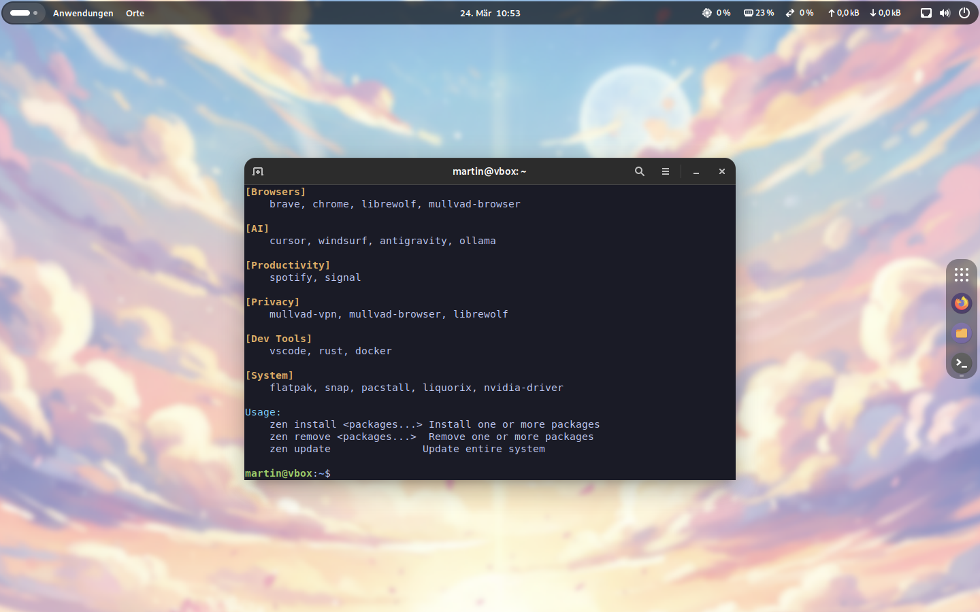Open the power menu in top bar
Image resolution: width=980 pixels, height=612 pixels.
(964, 13)
